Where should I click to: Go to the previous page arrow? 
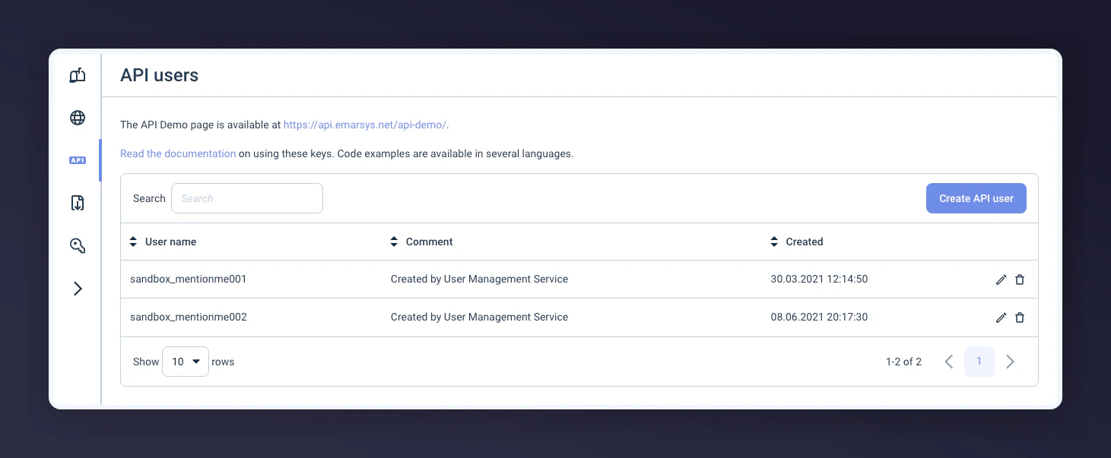coord(948,362)
